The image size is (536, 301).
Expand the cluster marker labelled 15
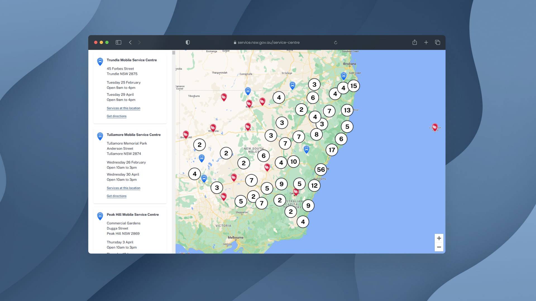pos(353,86)
